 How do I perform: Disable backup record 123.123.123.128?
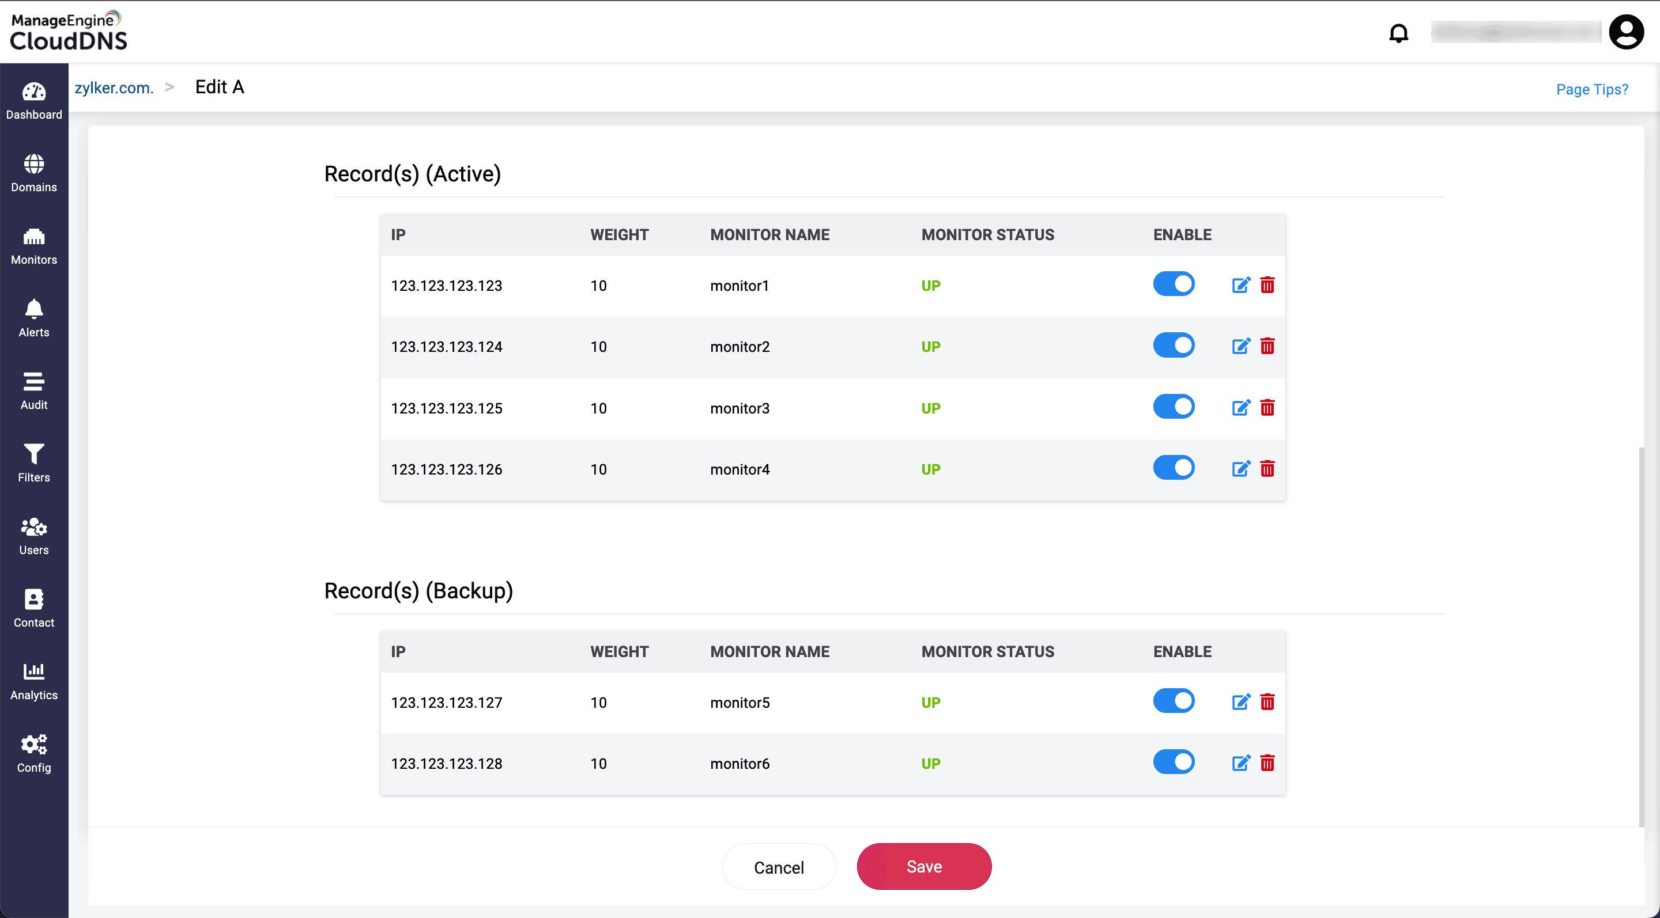[x=1174, y=761]
